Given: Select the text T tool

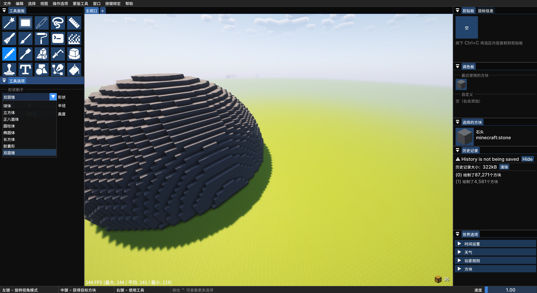Looking at the screenshot, I should point(25,69).
